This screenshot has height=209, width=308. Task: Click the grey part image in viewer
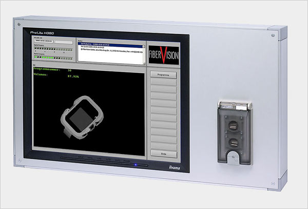(x=83, y=119)
